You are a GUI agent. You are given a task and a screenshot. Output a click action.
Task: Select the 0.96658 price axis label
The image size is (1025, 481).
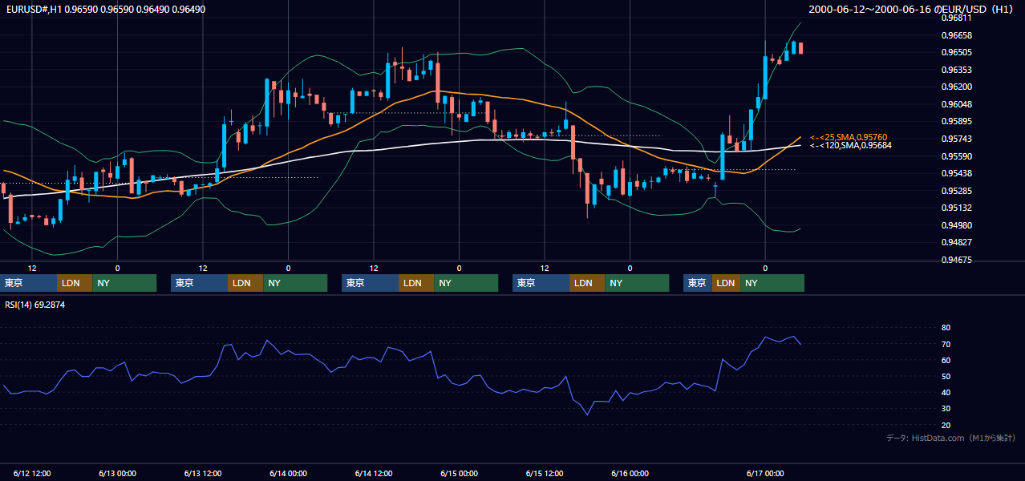point(957,35)
